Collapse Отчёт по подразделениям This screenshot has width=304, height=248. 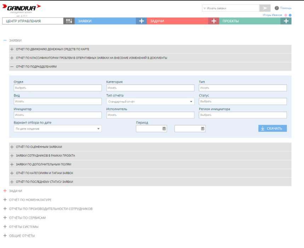click(150, 67)
